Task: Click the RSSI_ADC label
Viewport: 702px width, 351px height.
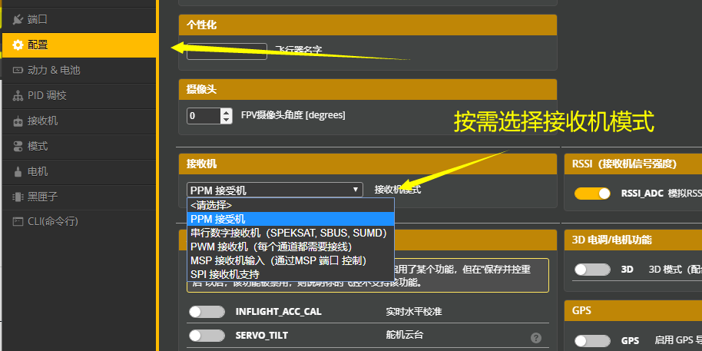Action: (641, 194)
